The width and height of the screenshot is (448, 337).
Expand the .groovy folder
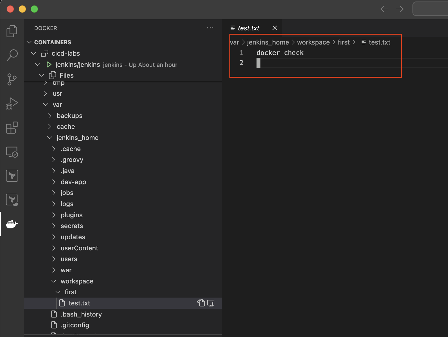tap(54, 160)
